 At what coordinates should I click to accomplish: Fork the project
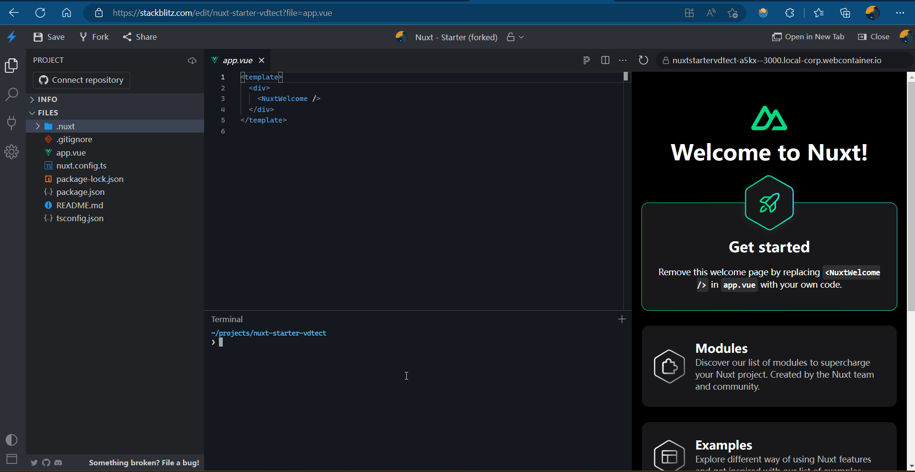tap(94, 37)
